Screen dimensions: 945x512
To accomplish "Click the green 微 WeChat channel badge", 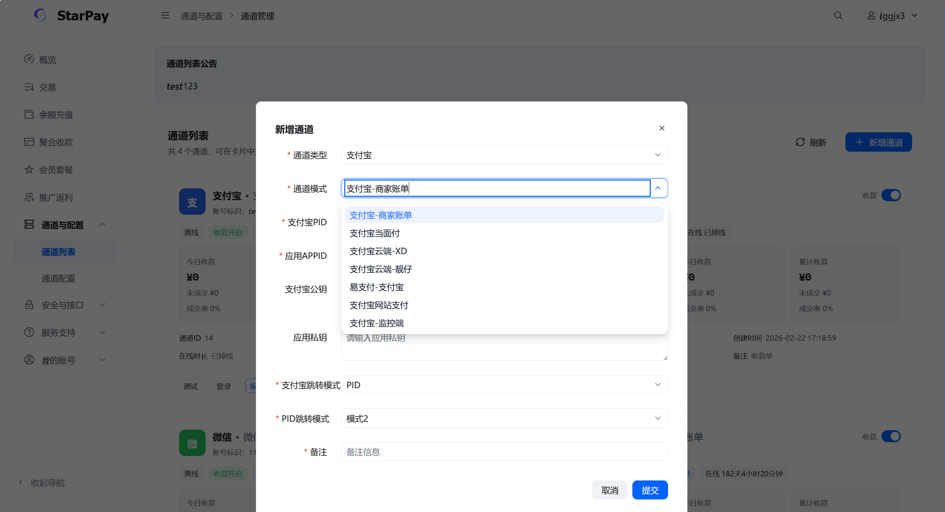I will (x=192, y=443).
